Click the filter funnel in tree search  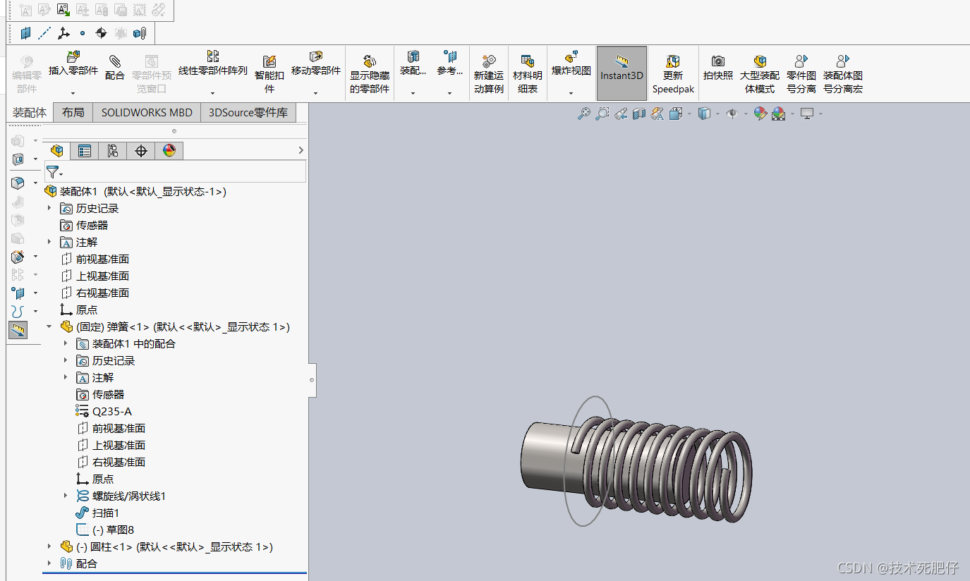(x=53, y=171)
